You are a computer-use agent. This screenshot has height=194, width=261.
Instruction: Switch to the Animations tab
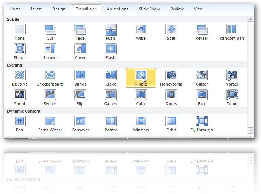coord(118,9)
